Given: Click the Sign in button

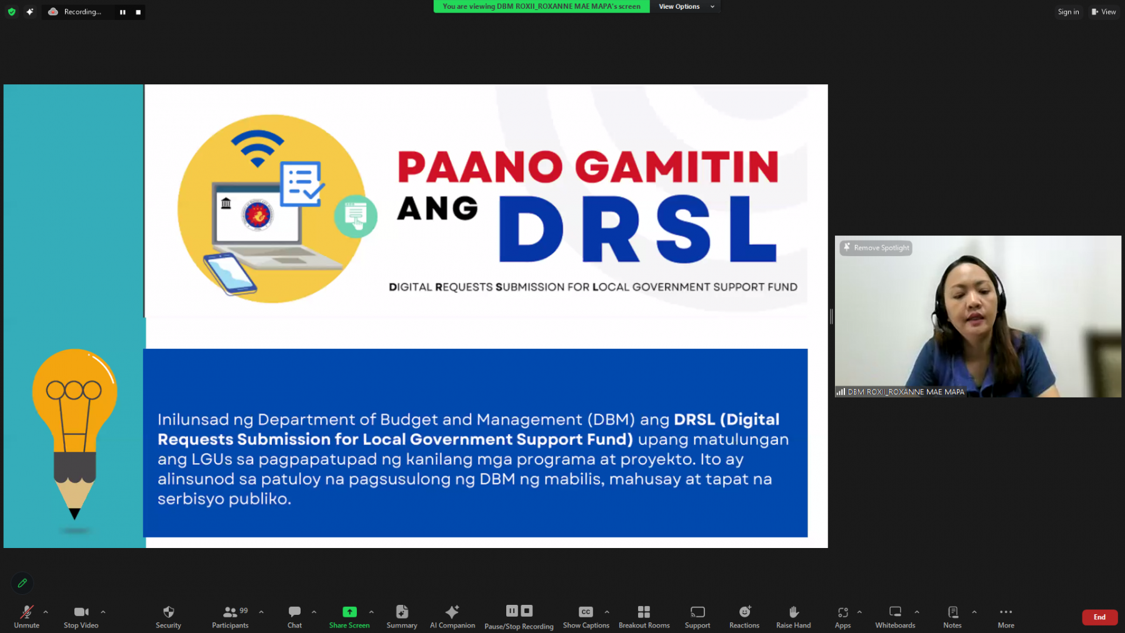Looking at the screenshot, I should [1068, 11].
